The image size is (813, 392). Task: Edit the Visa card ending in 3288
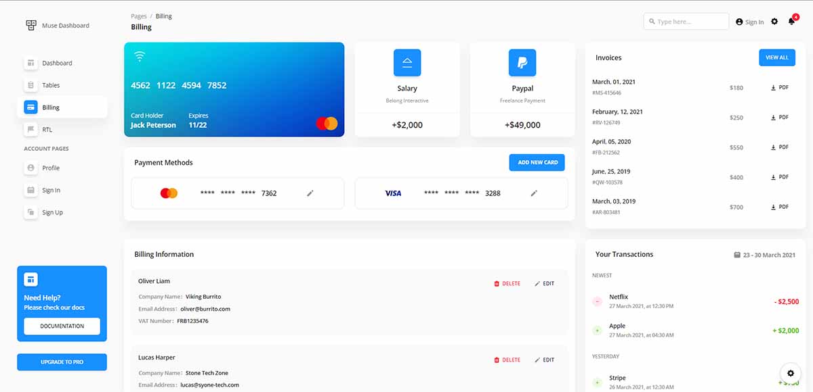(x=534, y=193)
